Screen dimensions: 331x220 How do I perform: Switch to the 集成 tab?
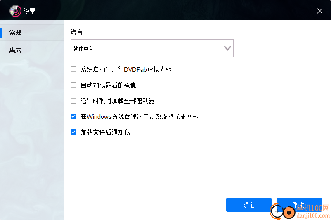click(33, 50)
